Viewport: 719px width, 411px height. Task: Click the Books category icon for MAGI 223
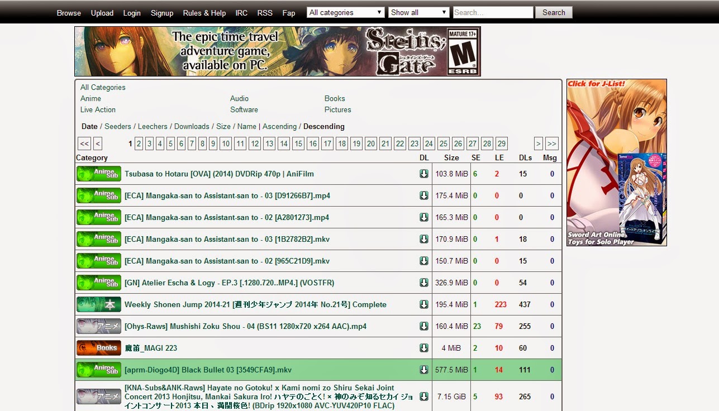99,348
